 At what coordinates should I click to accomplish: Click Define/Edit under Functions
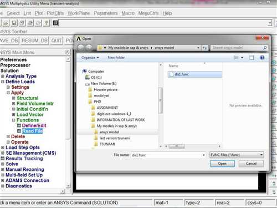click(34, 125)
